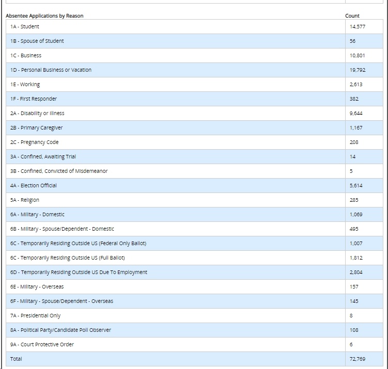Click the count 10,801
The image size is (388, 369).
pyautogui.click(x=357, y=55)
